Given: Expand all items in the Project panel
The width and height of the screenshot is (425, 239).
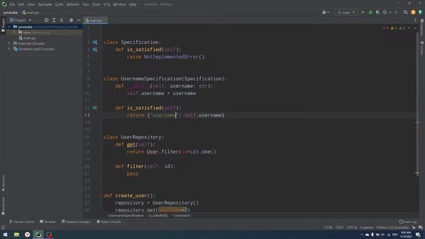Looking at the screenshot, I should pyautogui.click(x=54, y=20).
